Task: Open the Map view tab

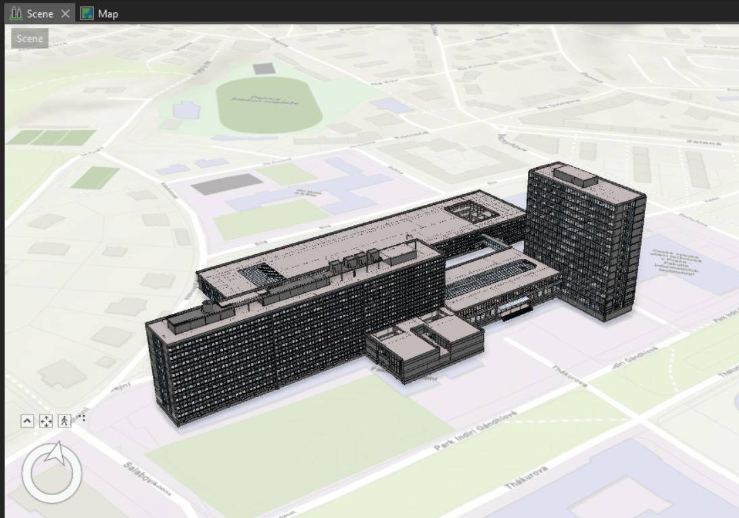Action: pyautogui.click(x=99, y=14)
